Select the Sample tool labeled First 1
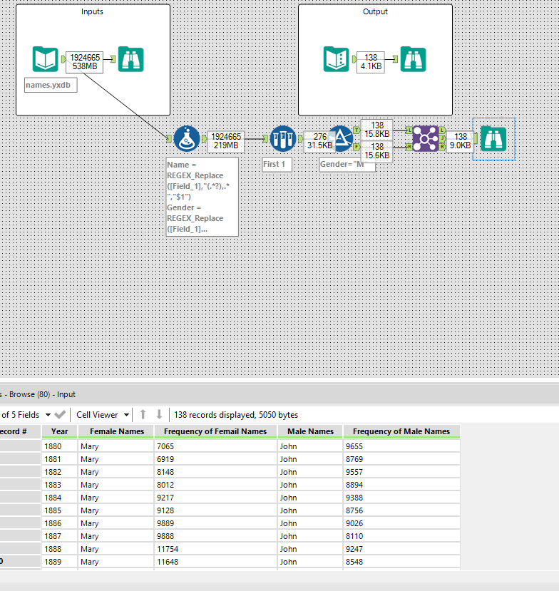Image resolution: width=559 pixels, height=591 pixels. [x=282, y=139]
